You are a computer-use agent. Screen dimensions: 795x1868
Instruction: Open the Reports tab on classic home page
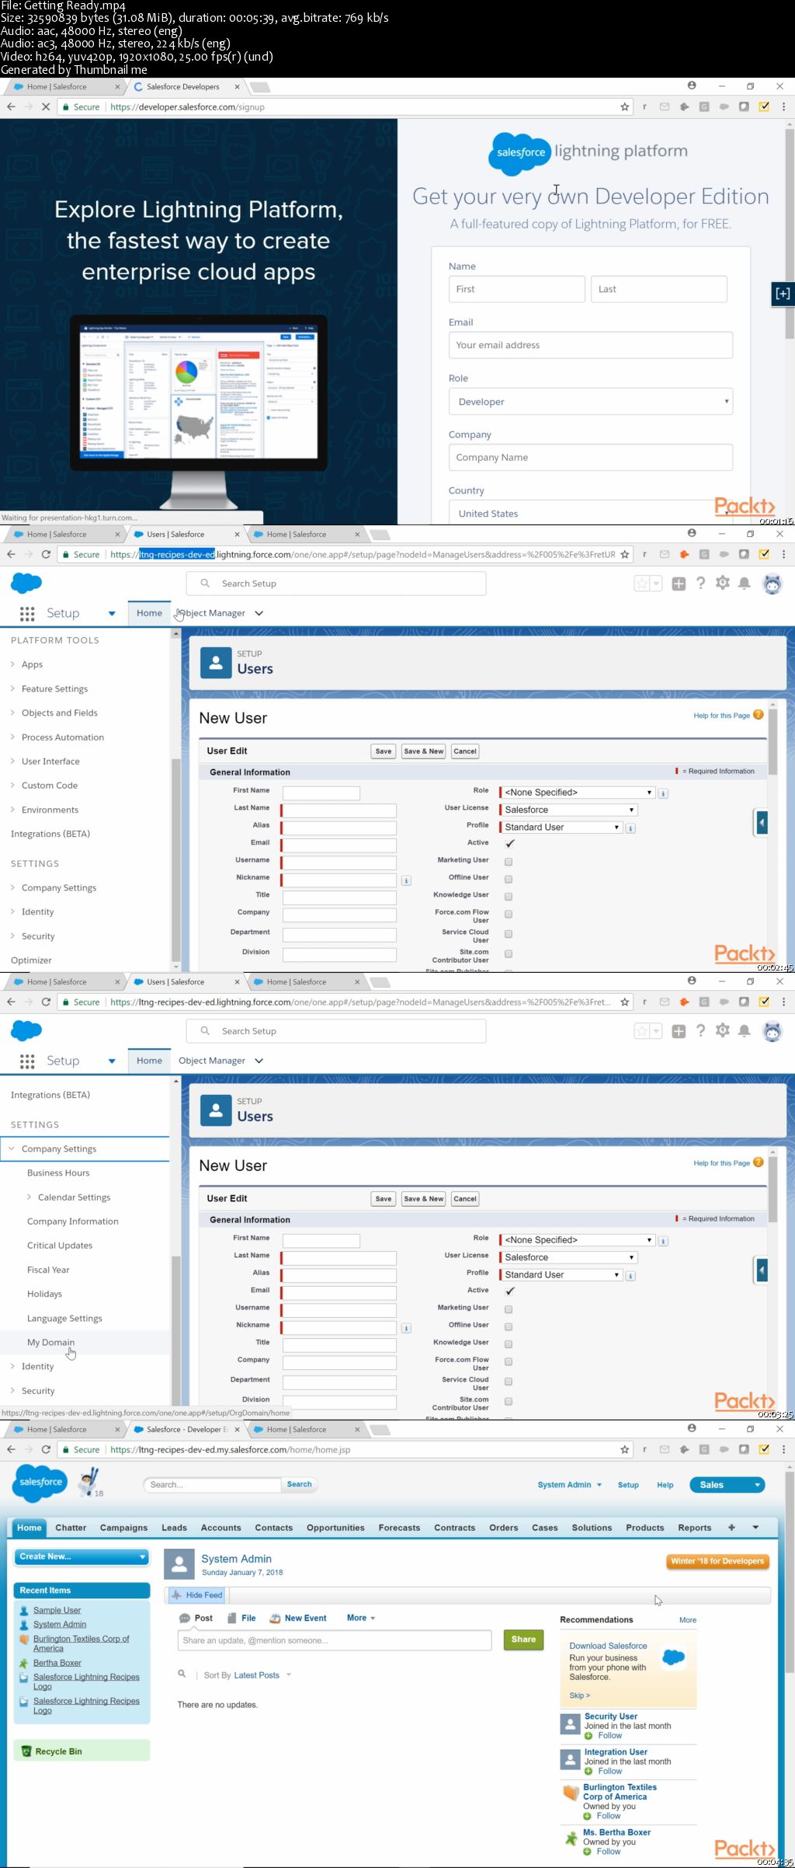[x=695, y=1528]
